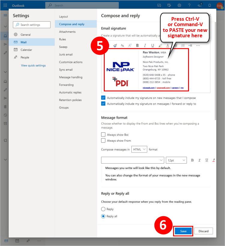The image size is (225, 246).
Task: Open My Day calendar-check icon in header
Action: [169, 5]
